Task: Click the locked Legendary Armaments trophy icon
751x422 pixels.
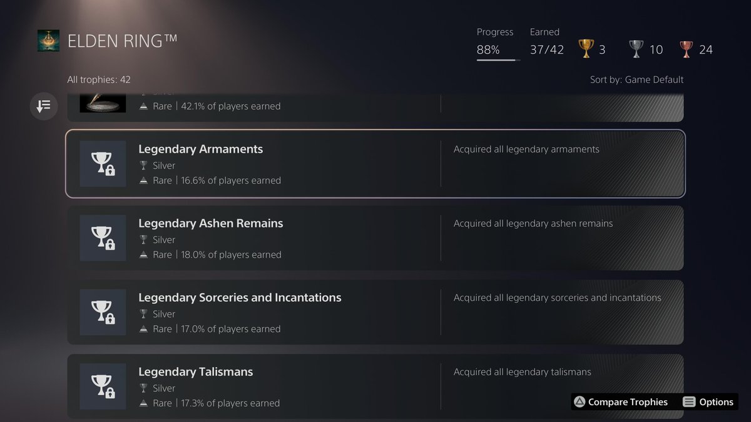Action: pyautogui.click(x=103, y=164)
